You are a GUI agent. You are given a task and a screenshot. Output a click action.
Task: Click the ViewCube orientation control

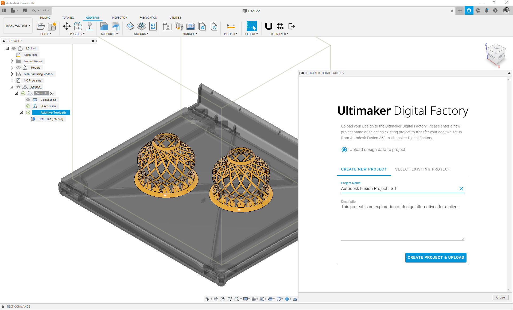(x=496, y=55)
